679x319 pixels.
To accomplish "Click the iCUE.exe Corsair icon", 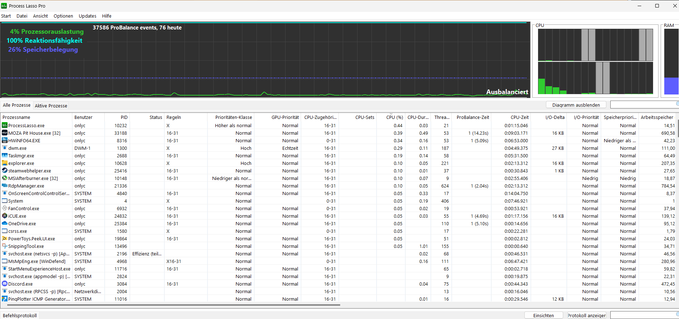I will (x=5, y=216).
